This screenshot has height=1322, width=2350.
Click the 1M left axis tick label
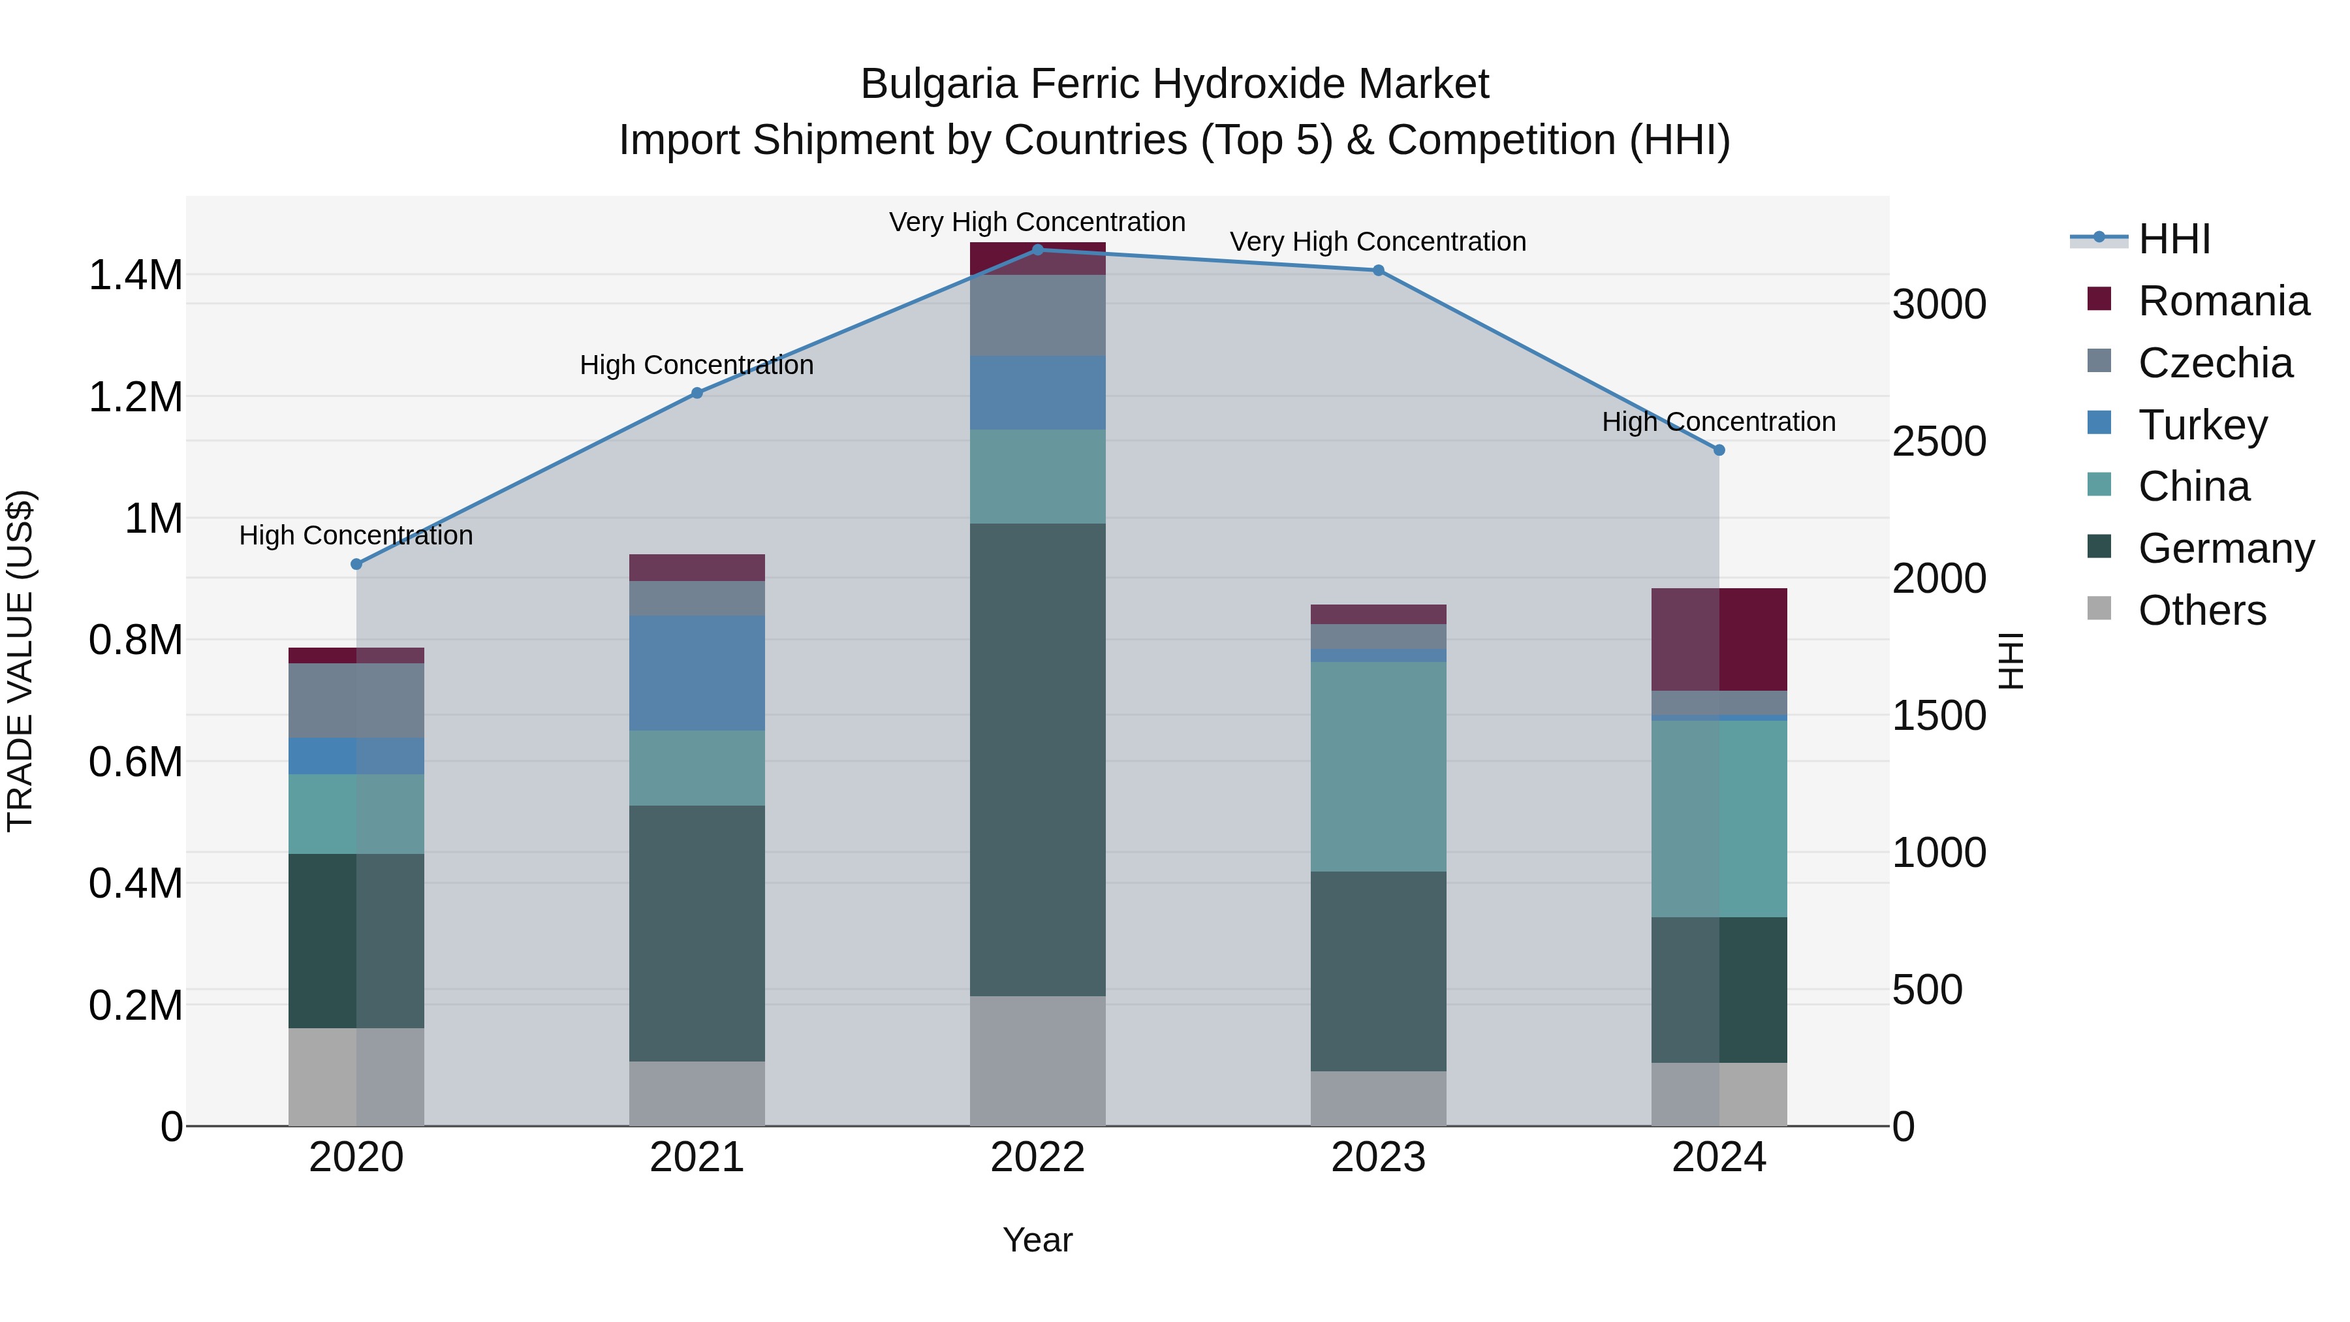click(x=153, y=518)
